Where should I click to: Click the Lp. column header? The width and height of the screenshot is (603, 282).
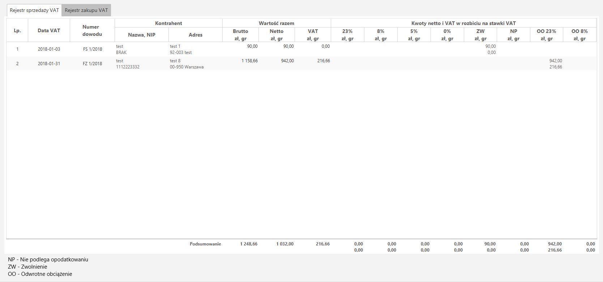(17, 30)
